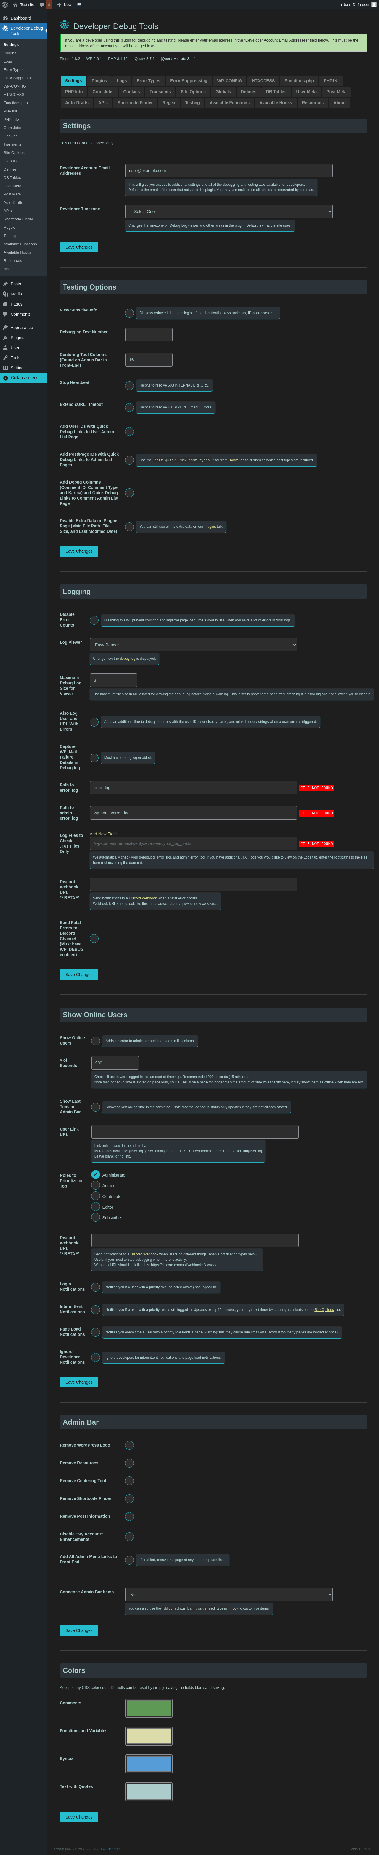379x1855 pixels.
Task: Click the Tools wrench icon
Action: pos(5,358)
